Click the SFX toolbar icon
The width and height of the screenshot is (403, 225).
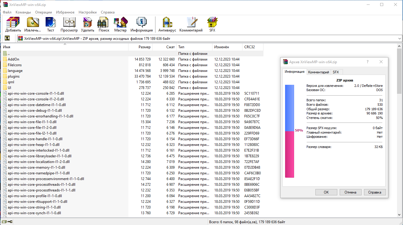pos(212,25)
